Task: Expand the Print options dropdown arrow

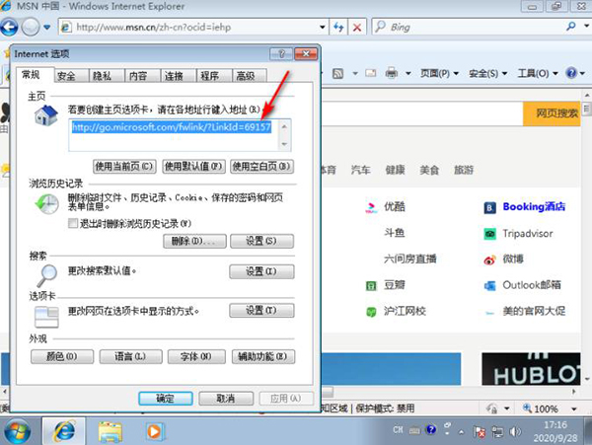Action: 408,73
